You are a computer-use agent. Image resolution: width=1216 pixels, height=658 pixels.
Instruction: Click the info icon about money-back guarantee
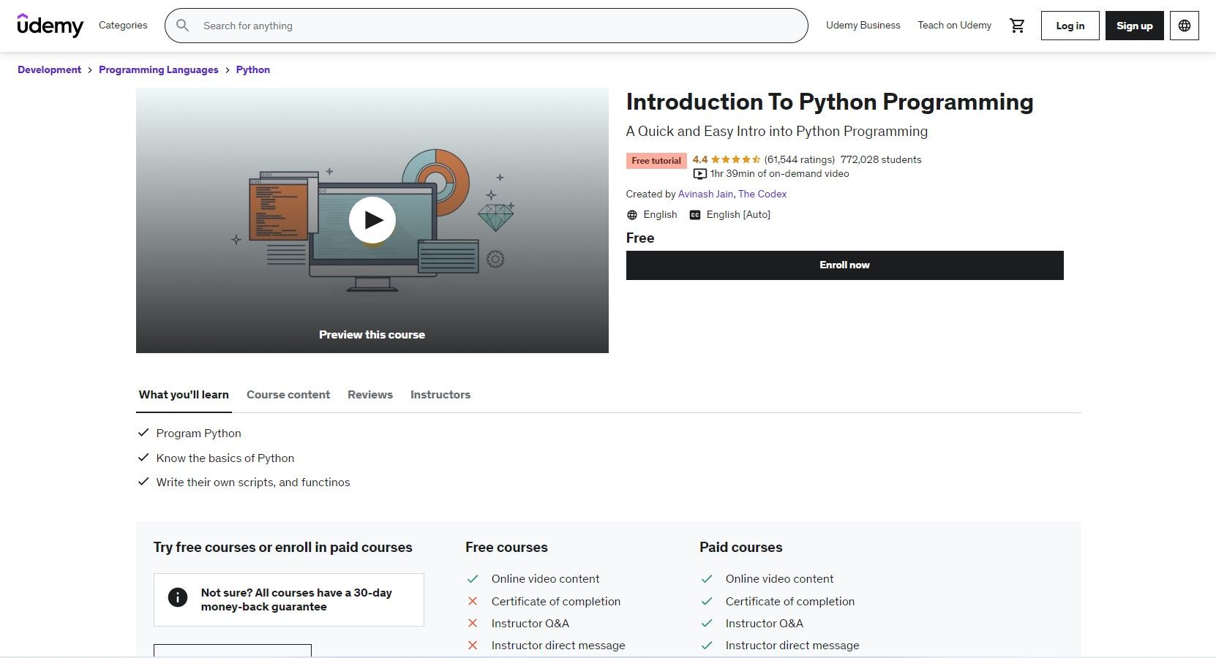(177, 597)
